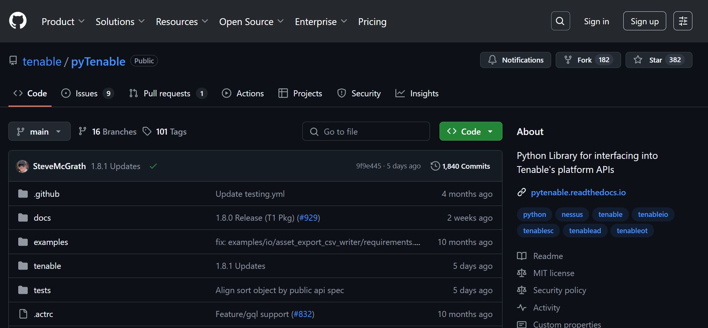Click commit hash 9f9e445
The width and height of the screenshot is (708, 328).
tap(368, 166)
